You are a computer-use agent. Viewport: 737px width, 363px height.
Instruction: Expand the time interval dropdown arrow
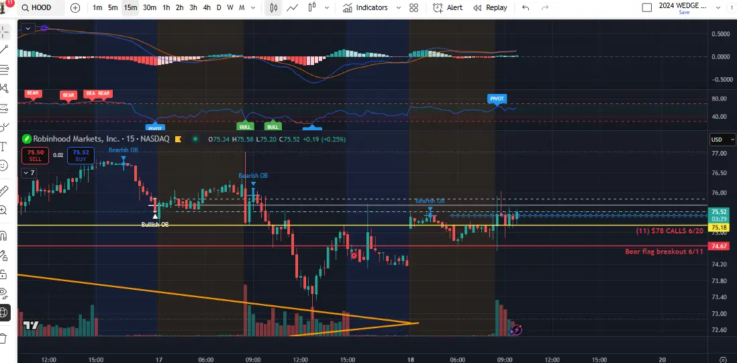coord(253,7)
